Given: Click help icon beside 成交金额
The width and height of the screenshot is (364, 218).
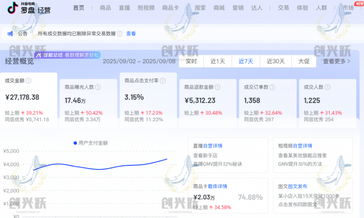Looking at the screenshot, I should (x=29, y=80).
